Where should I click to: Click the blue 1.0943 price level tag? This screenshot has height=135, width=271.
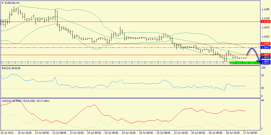[x=265, y=47]
